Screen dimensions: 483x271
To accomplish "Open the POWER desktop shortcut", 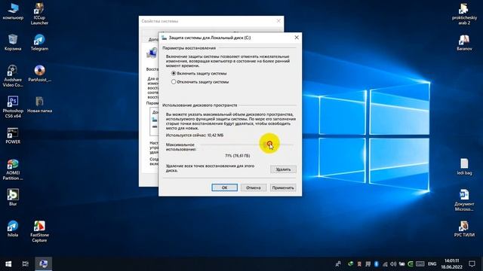I will pos(13,135).
